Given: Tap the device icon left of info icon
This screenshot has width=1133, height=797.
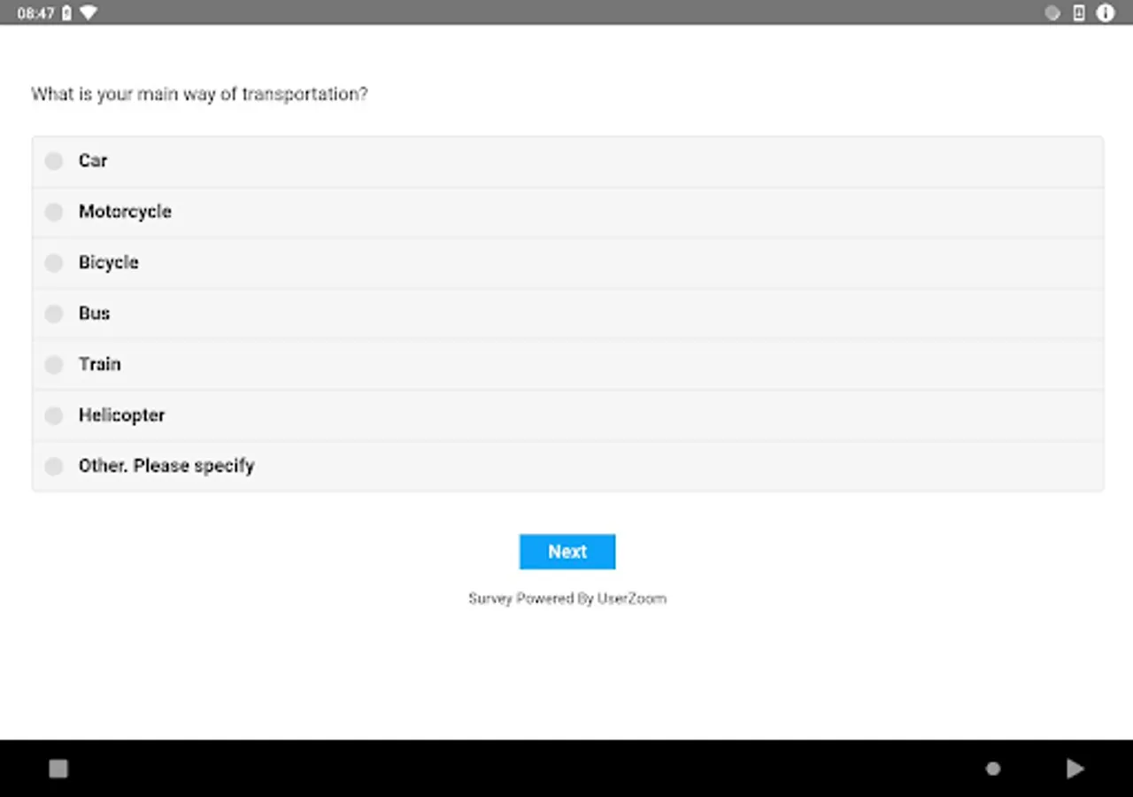Looking at the screenshot, I should point(1078,12).
